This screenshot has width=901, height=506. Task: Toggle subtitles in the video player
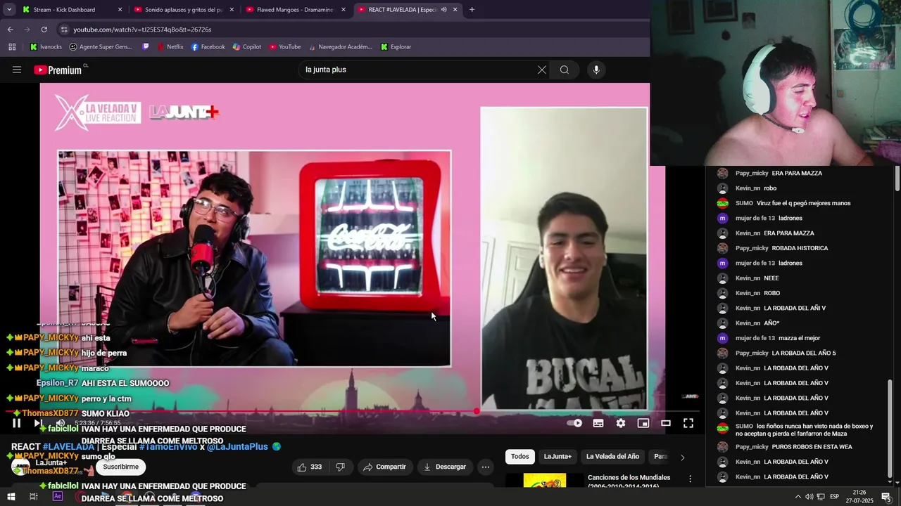pos(598,423)
